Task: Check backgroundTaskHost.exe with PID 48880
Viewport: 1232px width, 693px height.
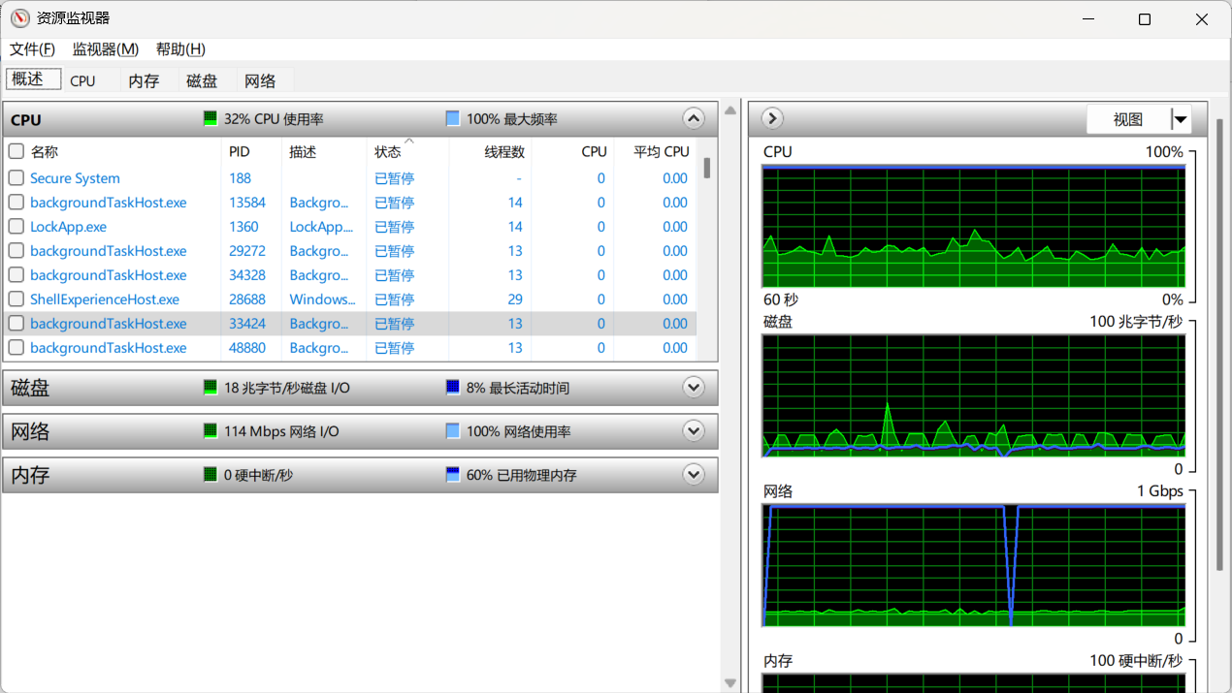Action: 16,347
